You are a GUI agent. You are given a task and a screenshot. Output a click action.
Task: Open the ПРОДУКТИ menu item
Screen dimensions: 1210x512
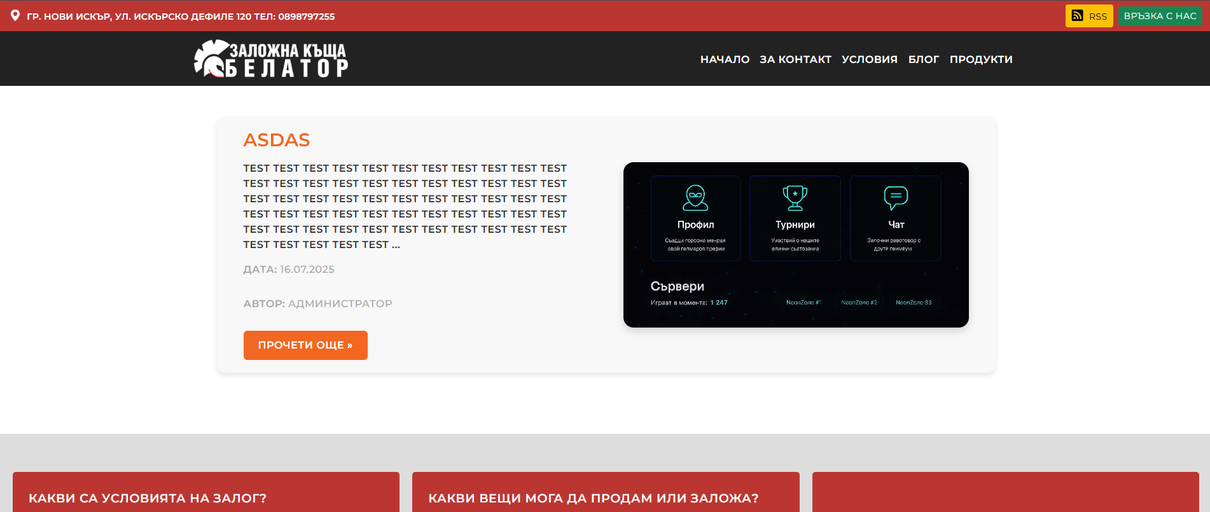980,59
